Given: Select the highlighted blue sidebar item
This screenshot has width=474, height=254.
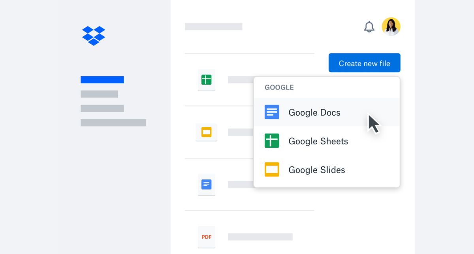Looking at the screenshot, I should pyautogui.click(x=102, y=80).
